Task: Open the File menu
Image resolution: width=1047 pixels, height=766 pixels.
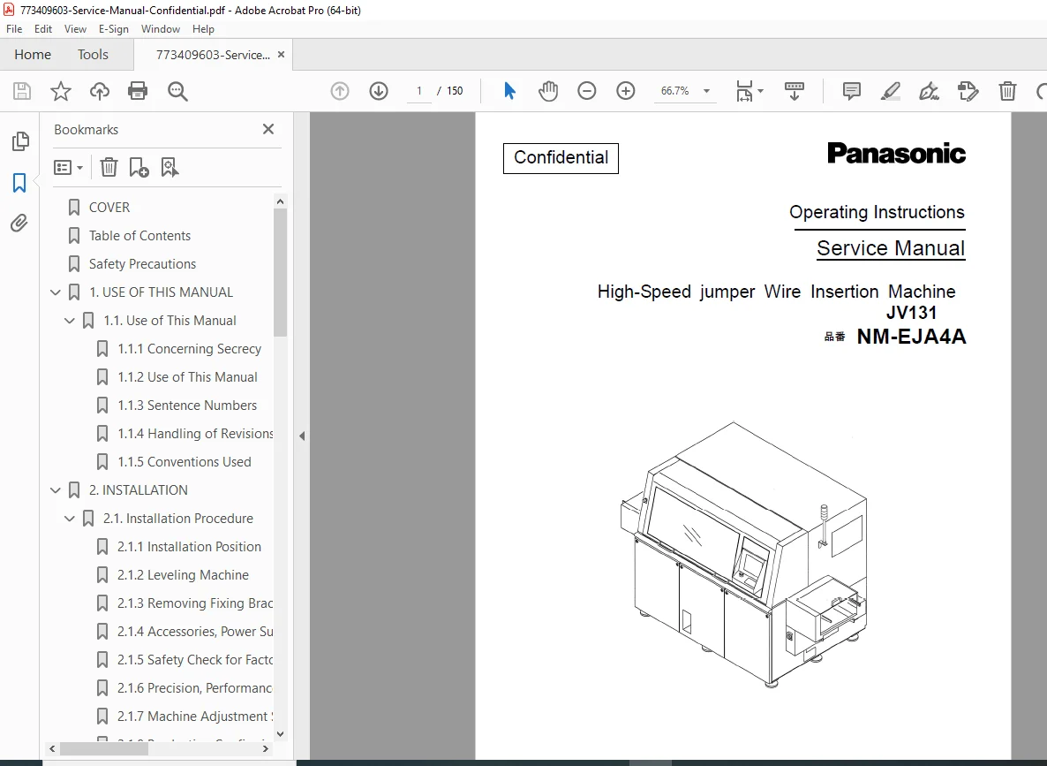Action: 14,29
